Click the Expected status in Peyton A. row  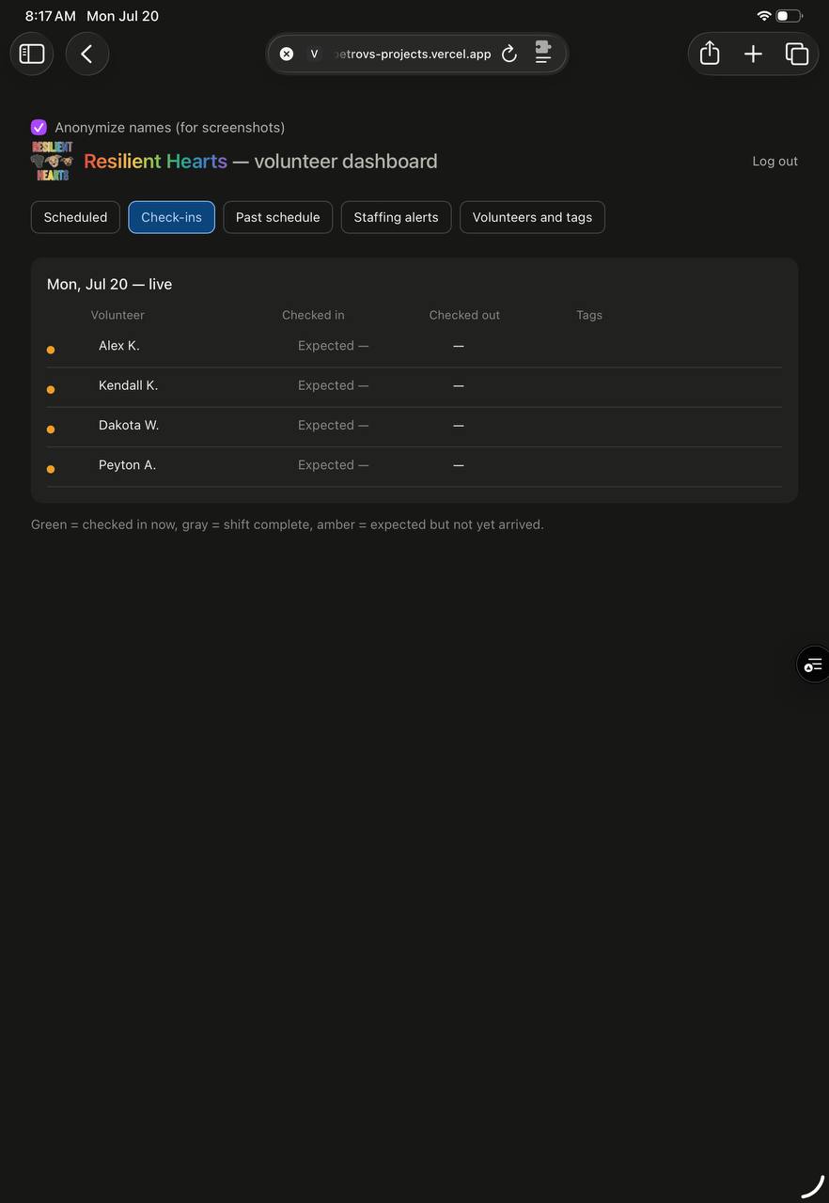[x=333, y=464]
